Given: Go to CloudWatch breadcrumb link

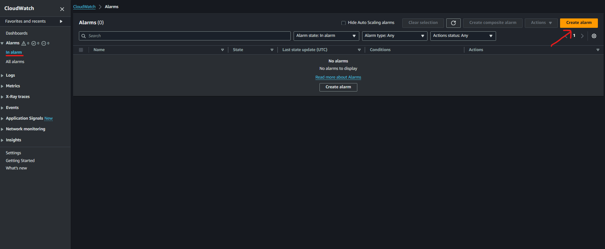Looking at the screenshot, I should pos(84,7).
